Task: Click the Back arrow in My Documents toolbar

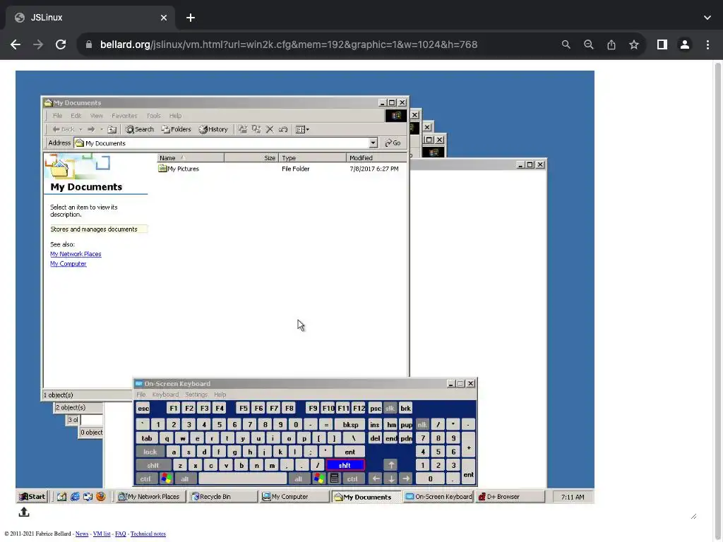Action: click(x=63, y=130)
